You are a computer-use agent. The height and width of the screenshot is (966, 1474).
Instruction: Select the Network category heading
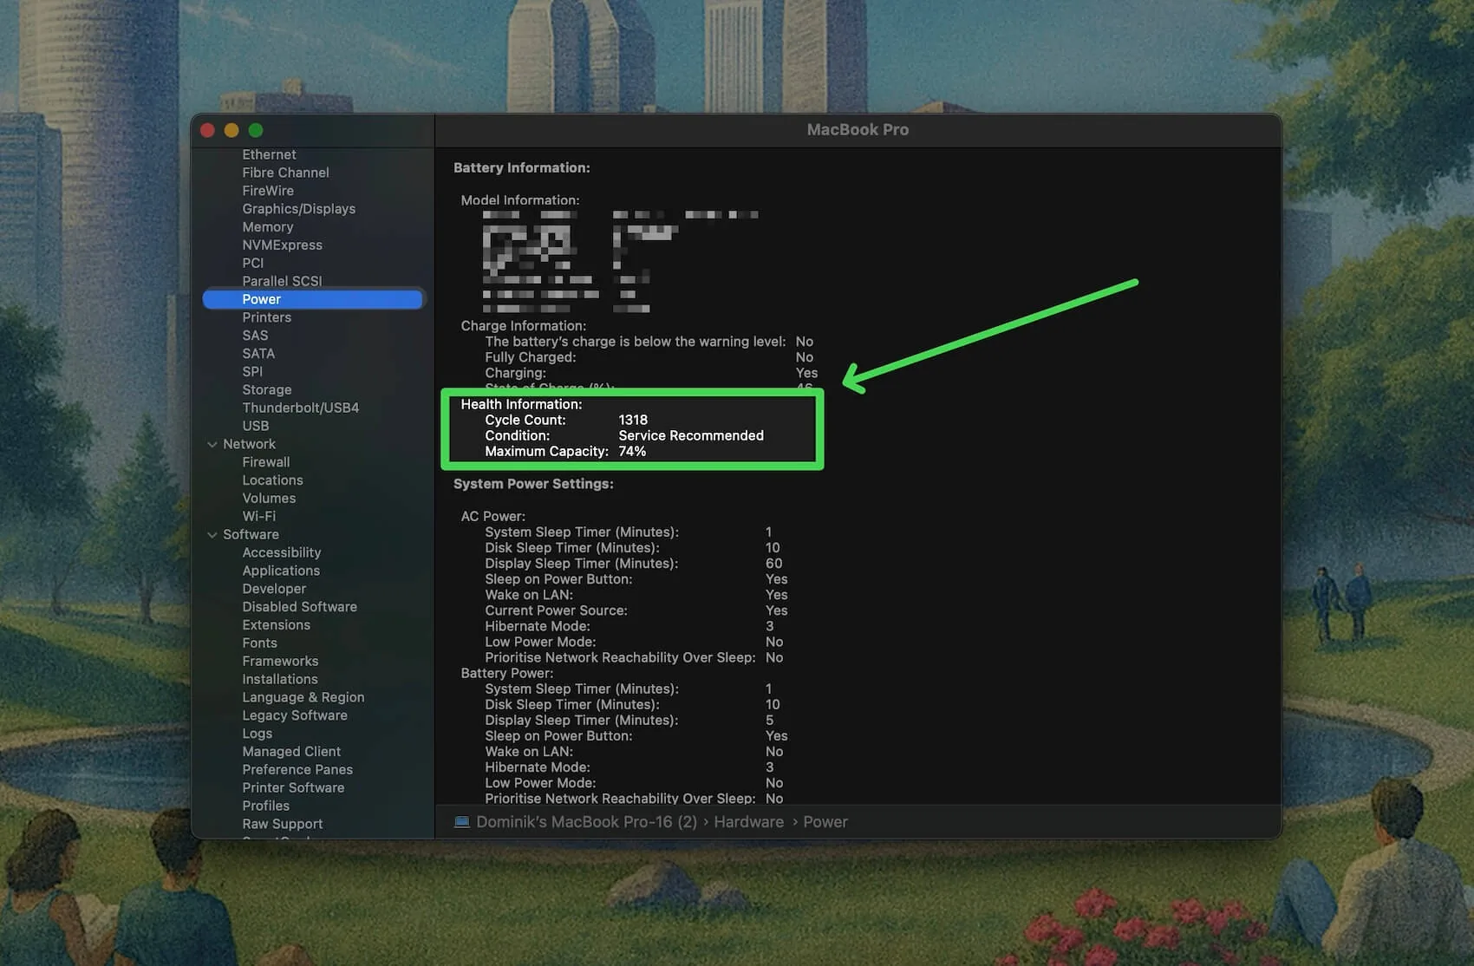pos(249,444)
